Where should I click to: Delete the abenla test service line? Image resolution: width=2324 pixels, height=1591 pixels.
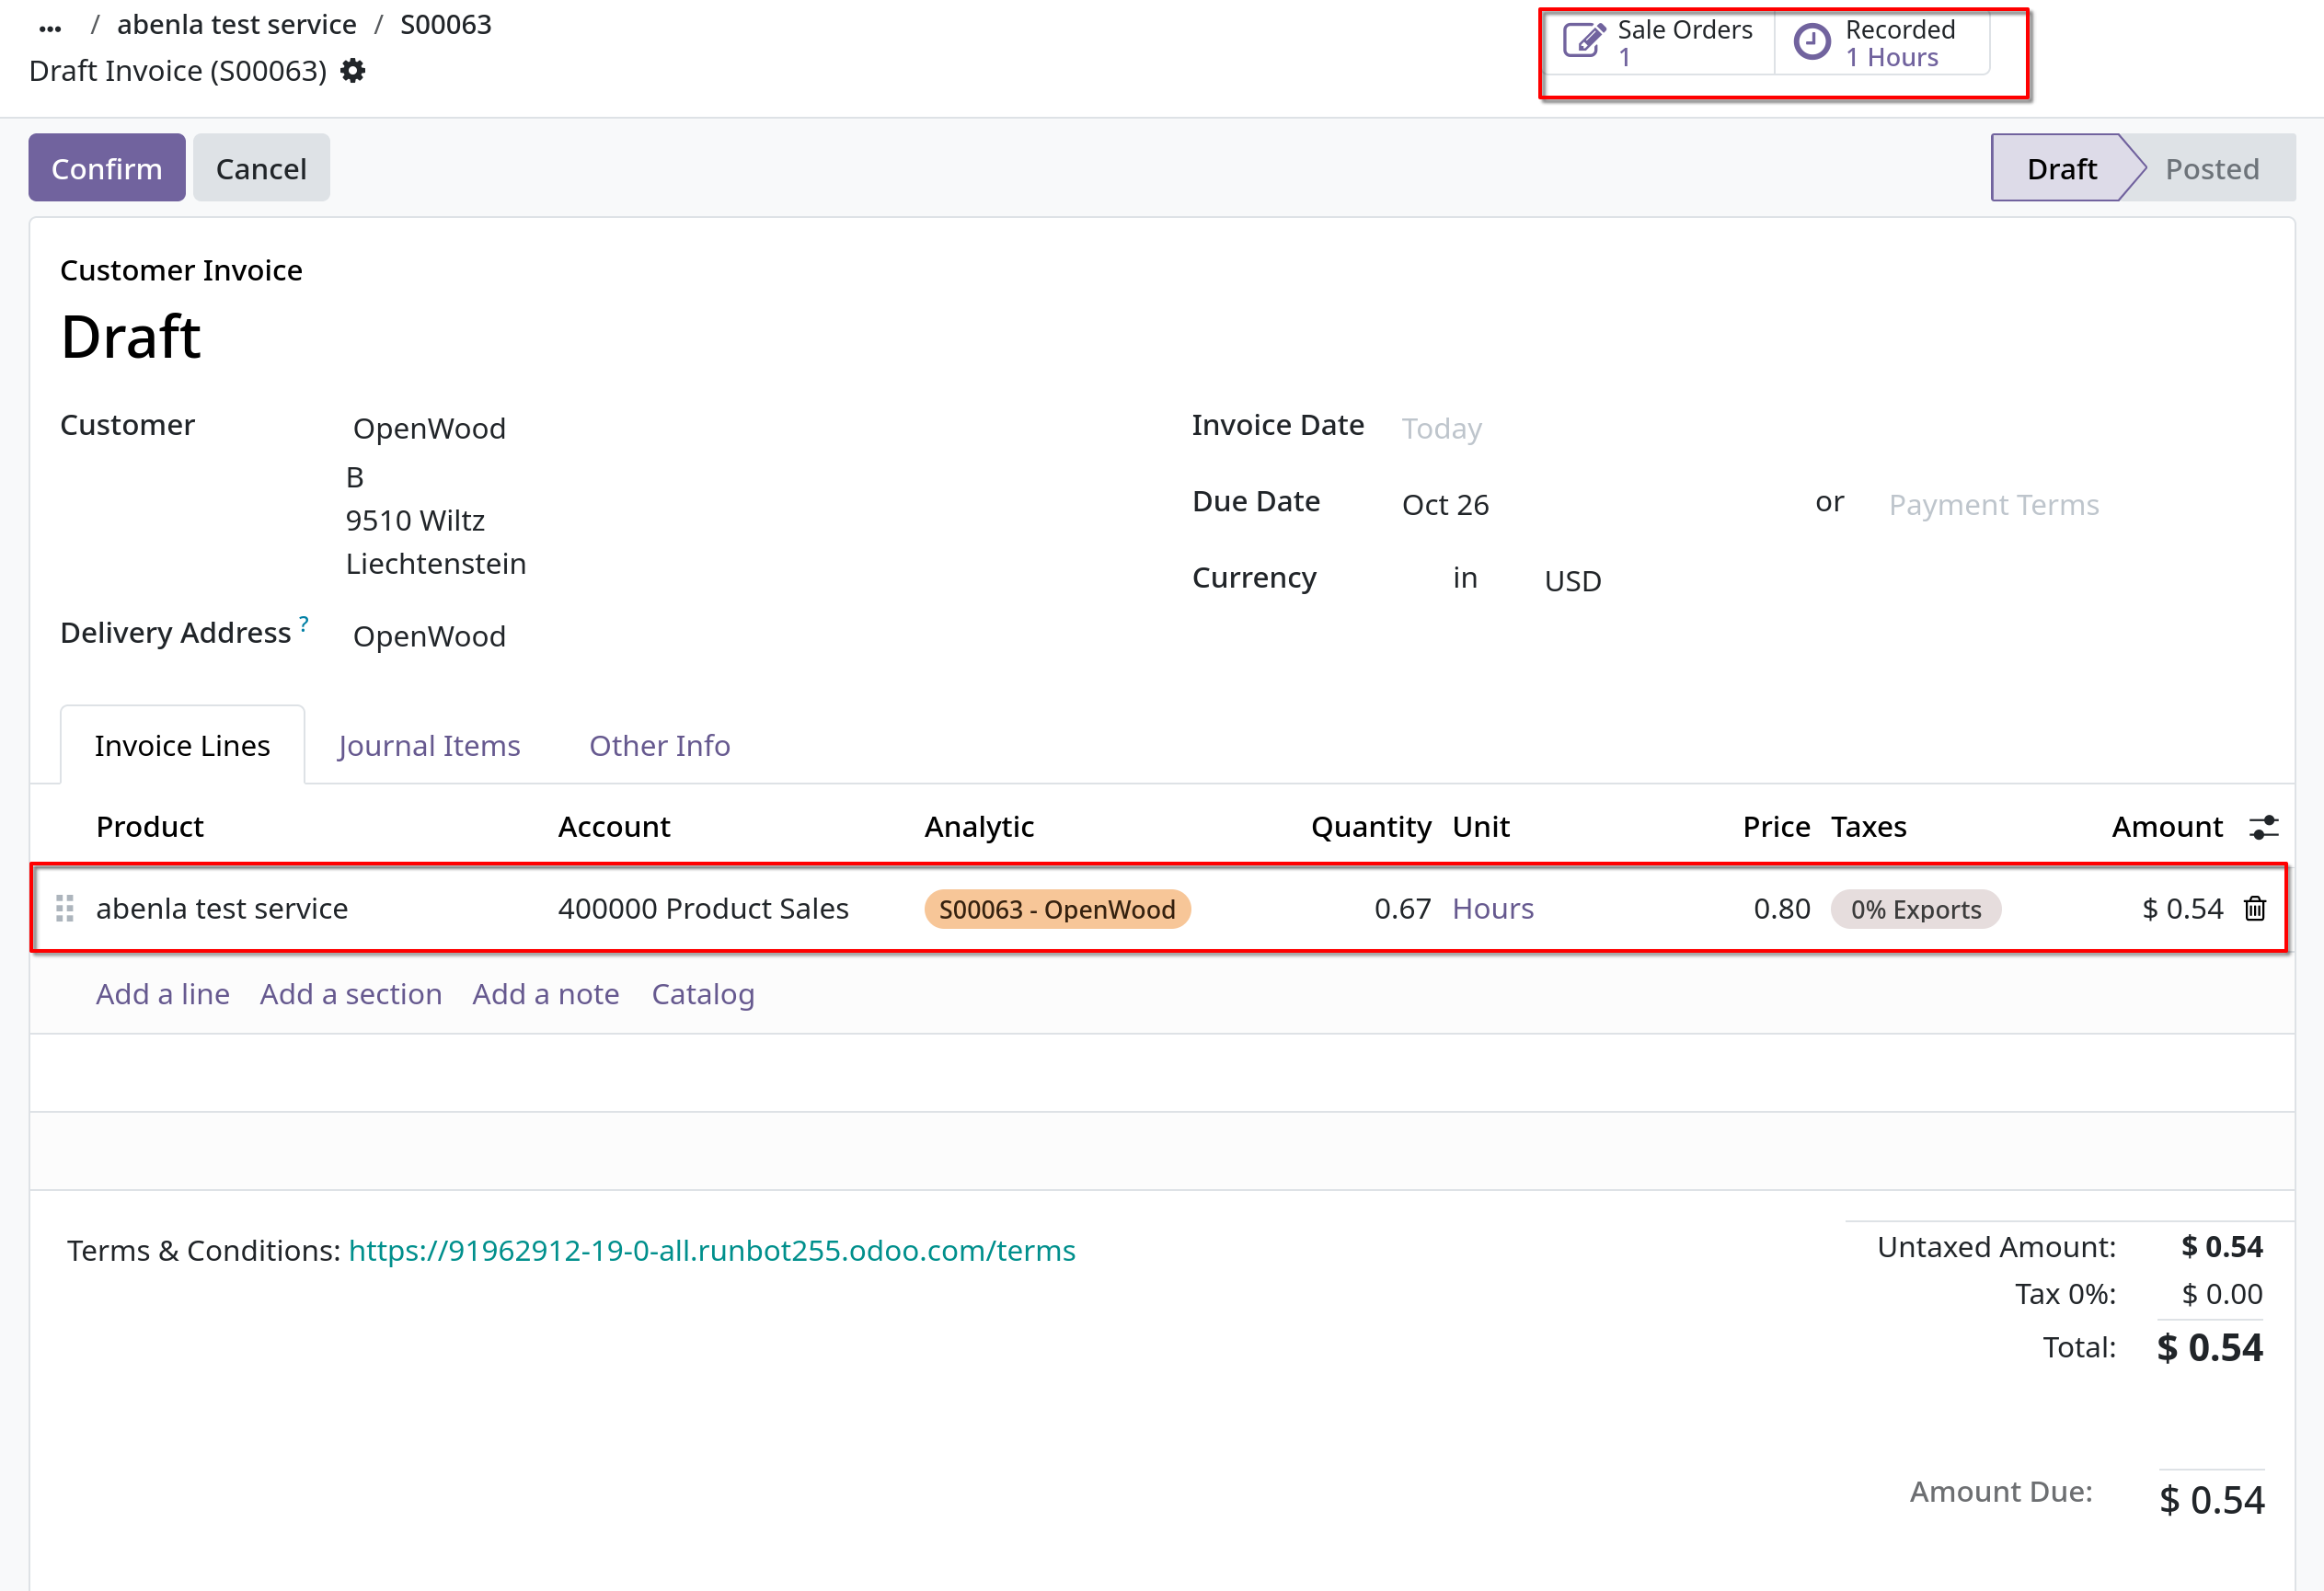pos(2255,909)
